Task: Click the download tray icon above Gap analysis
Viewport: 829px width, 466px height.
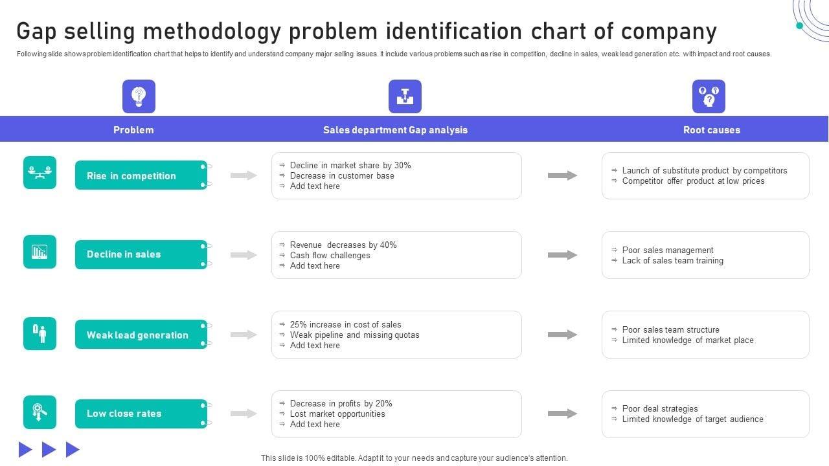Action: 405,96
